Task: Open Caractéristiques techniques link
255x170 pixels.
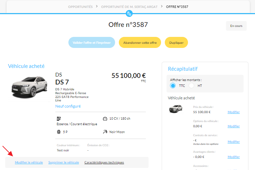Action: (104, 162)
